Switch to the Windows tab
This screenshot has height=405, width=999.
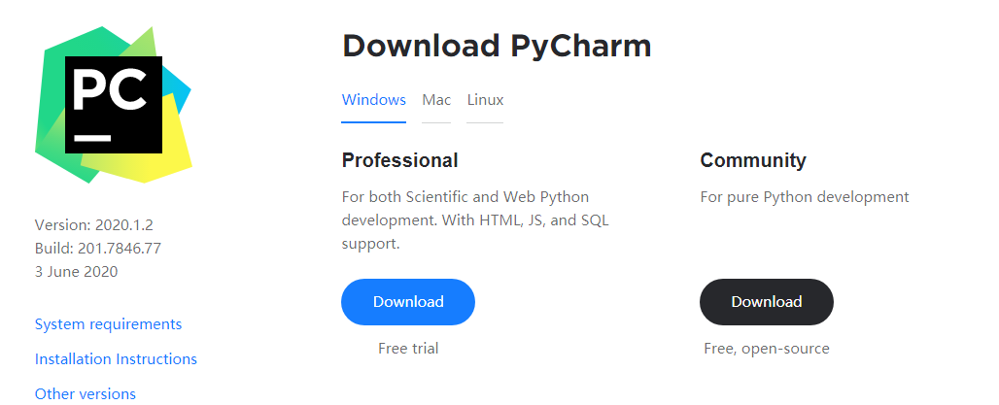pyautogui.click(x=373, y=100)
